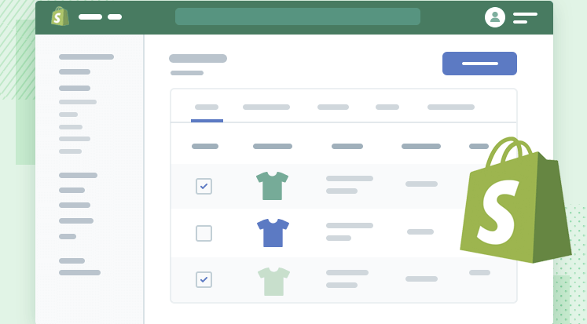Click the bottom sidebar navigation item
Image resolution: width=587 pixels, height=324 pixels.
79,273
